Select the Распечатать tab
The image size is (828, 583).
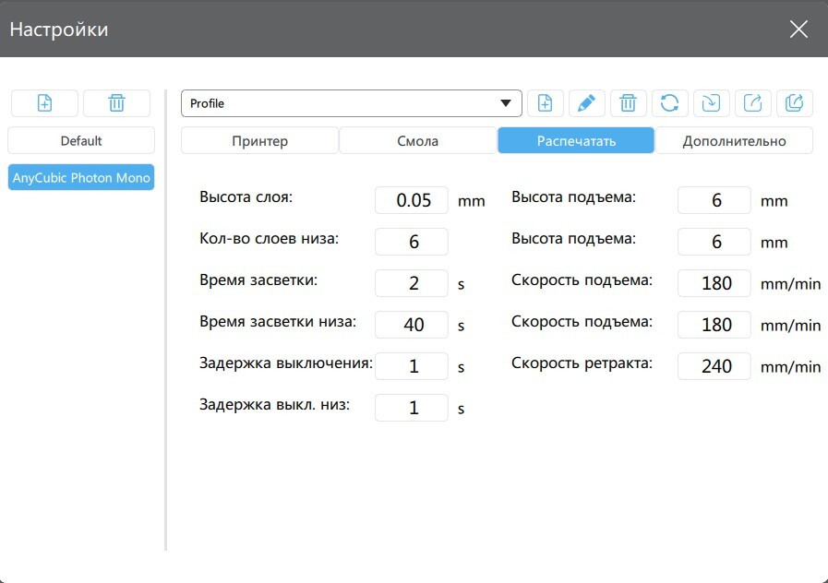pyautogui.click(x=576, y=141)
